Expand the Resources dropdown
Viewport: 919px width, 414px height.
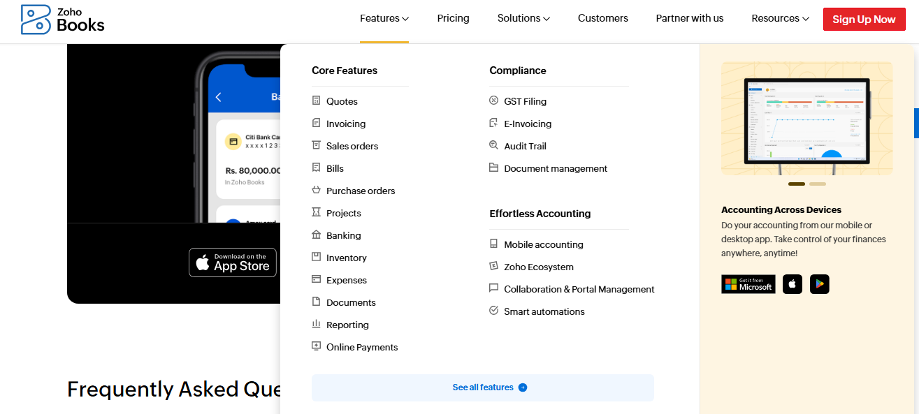[779, 18]
